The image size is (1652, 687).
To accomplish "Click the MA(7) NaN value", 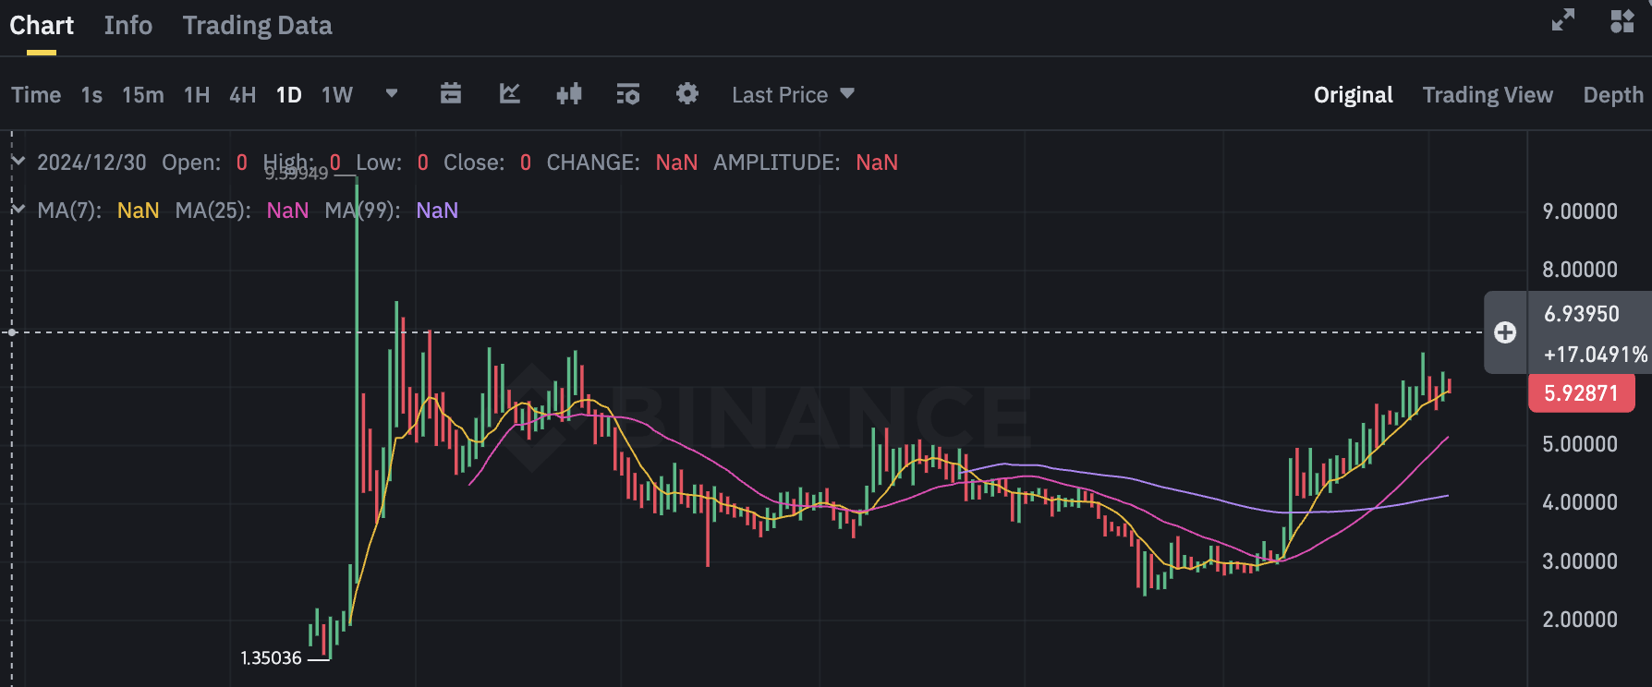I will click(x=139, y=211).
